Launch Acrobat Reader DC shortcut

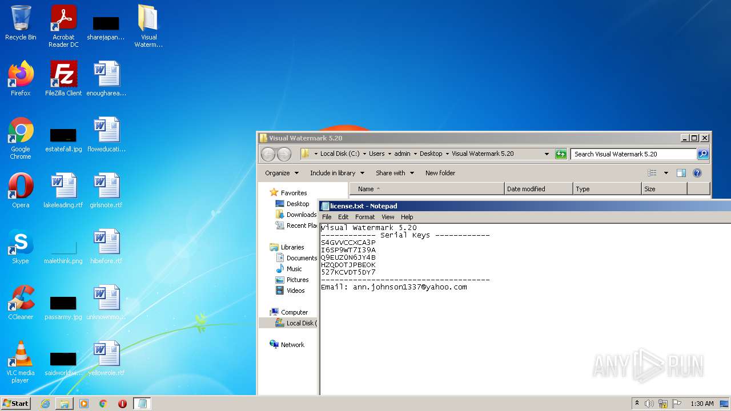63,26
